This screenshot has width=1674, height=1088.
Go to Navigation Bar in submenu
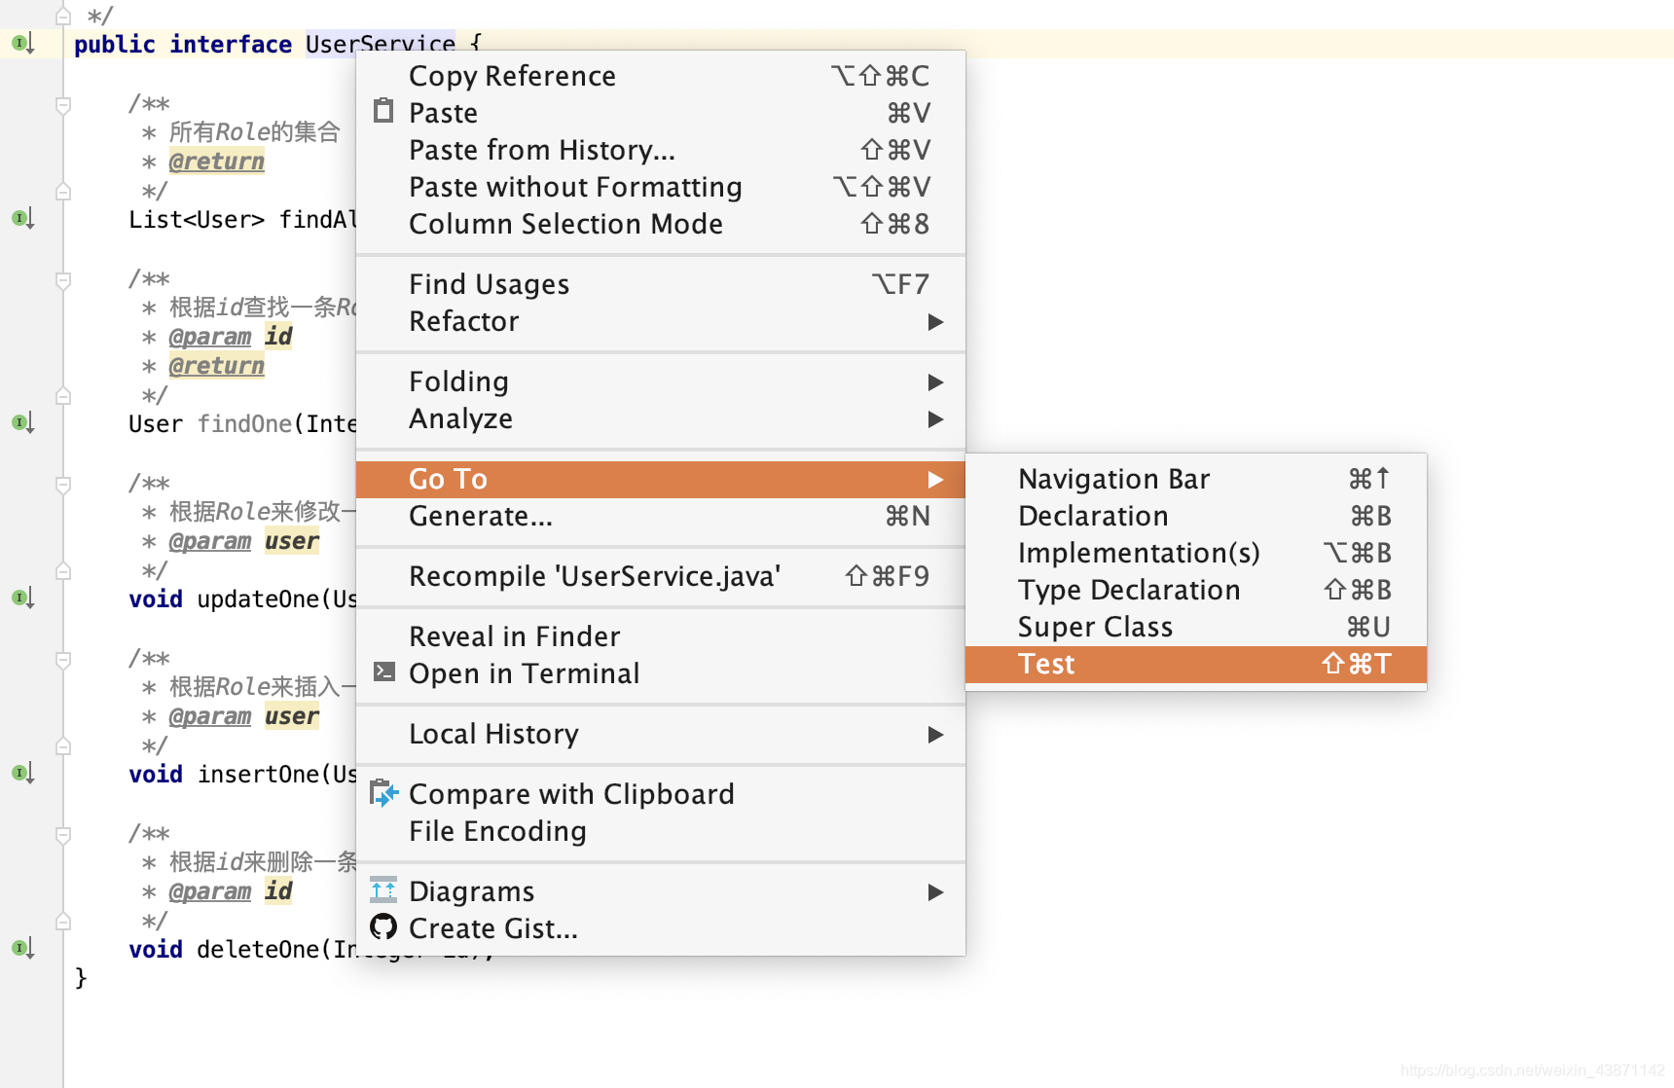[x=1196, y=479]
